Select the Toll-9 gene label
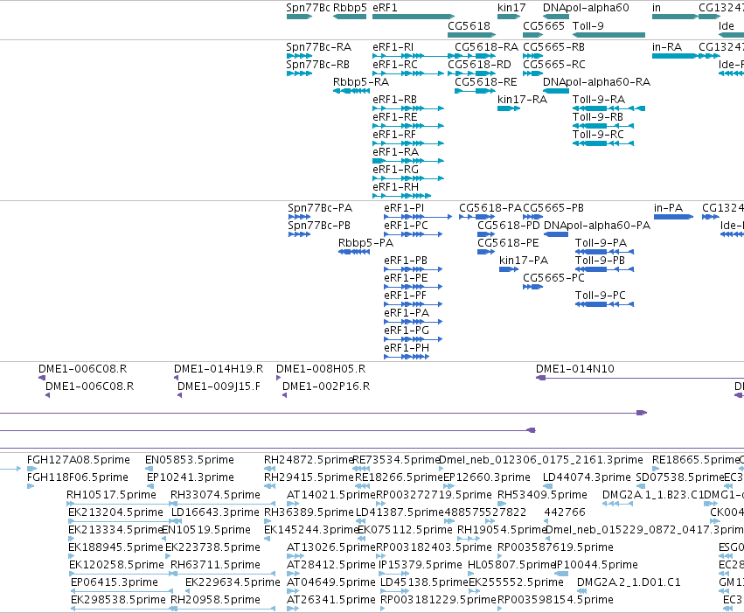The image size is (744, 613). click(588, 25)
